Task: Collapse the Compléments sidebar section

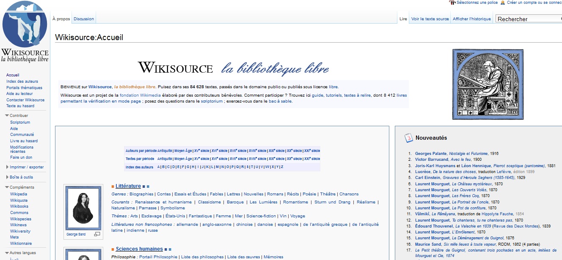Action: pyautogui.click(x=7, y=187)
